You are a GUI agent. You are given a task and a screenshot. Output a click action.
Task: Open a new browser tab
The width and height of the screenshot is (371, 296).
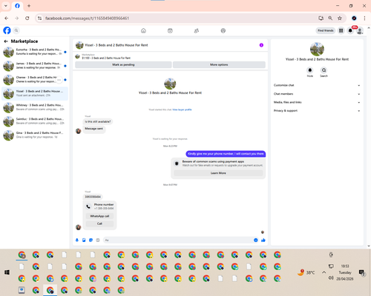(29, 6)
